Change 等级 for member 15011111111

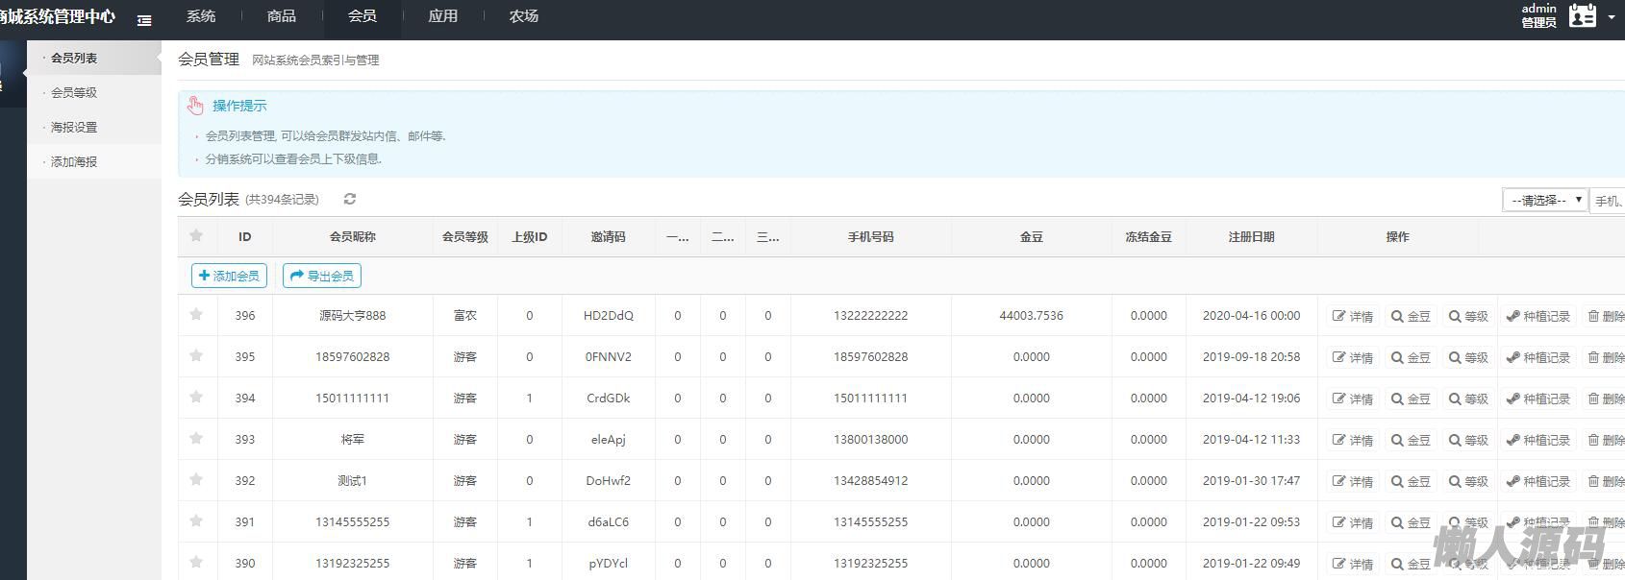1468,399
